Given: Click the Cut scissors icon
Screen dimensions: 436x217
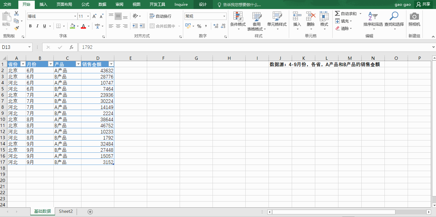Looking at the screenshot, I should point(16,14).
